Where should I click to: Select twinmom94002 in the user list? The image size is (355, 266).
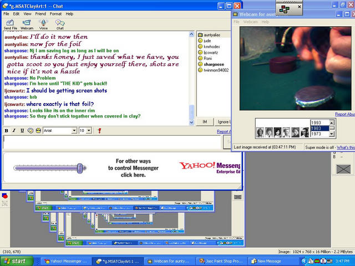[x=216, y=70]
